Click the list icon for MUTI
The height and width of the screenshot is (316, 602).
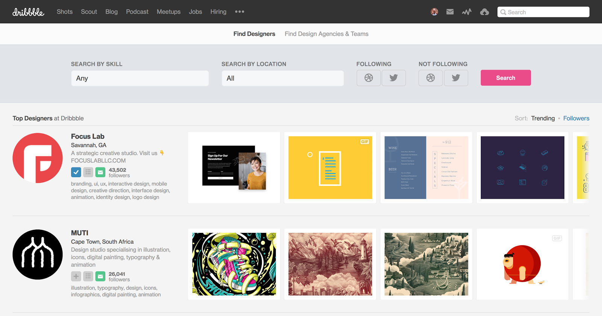tap(88, 276)
